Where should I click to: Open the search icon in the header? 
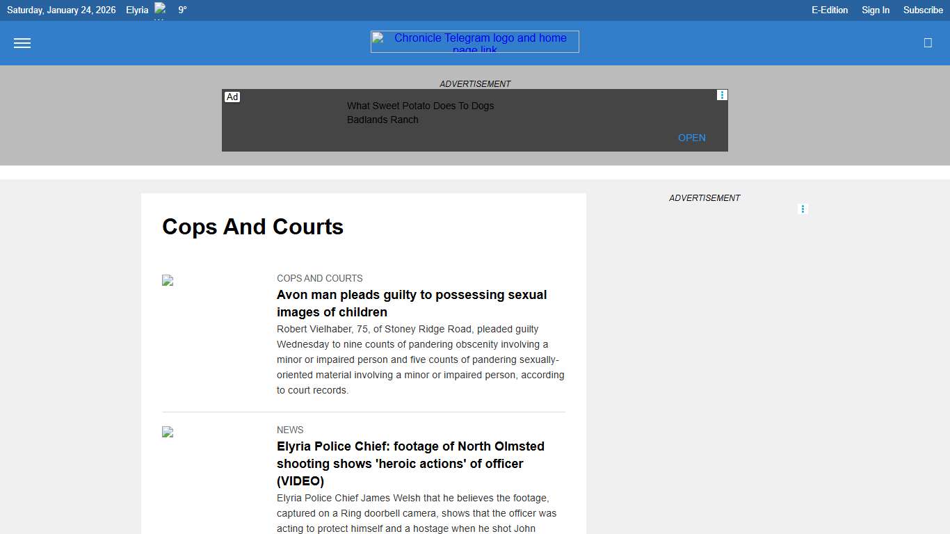pyautogui.click(x=927, y=42)
